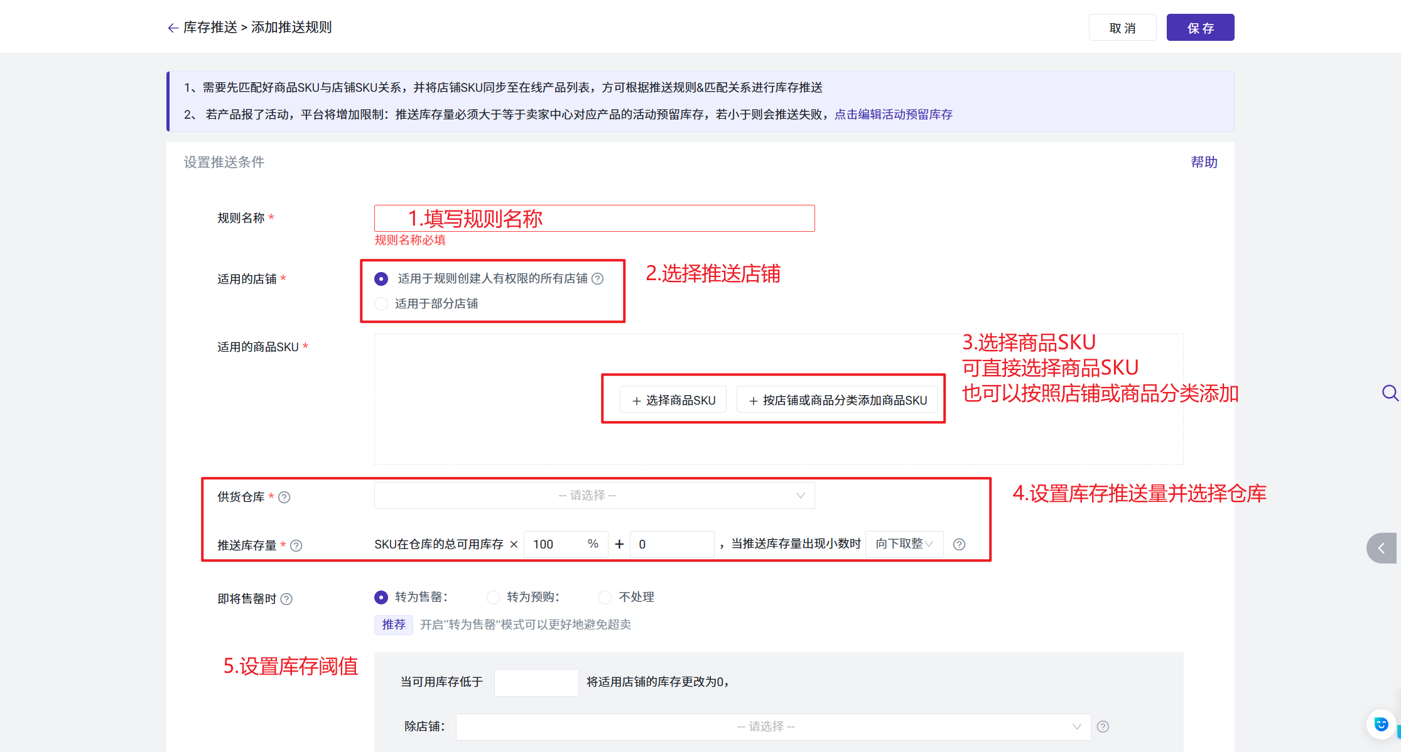Focus the 当可用库存低于 threshold field
Image resolution: width=1401 pixels, height=752 pixels.
[x=536, y=682]
